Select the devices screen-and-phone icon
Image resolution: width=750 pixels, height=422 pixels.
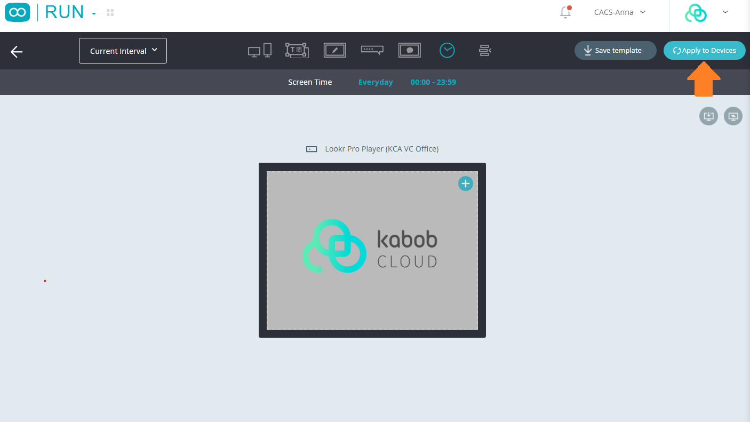point(260,50)
